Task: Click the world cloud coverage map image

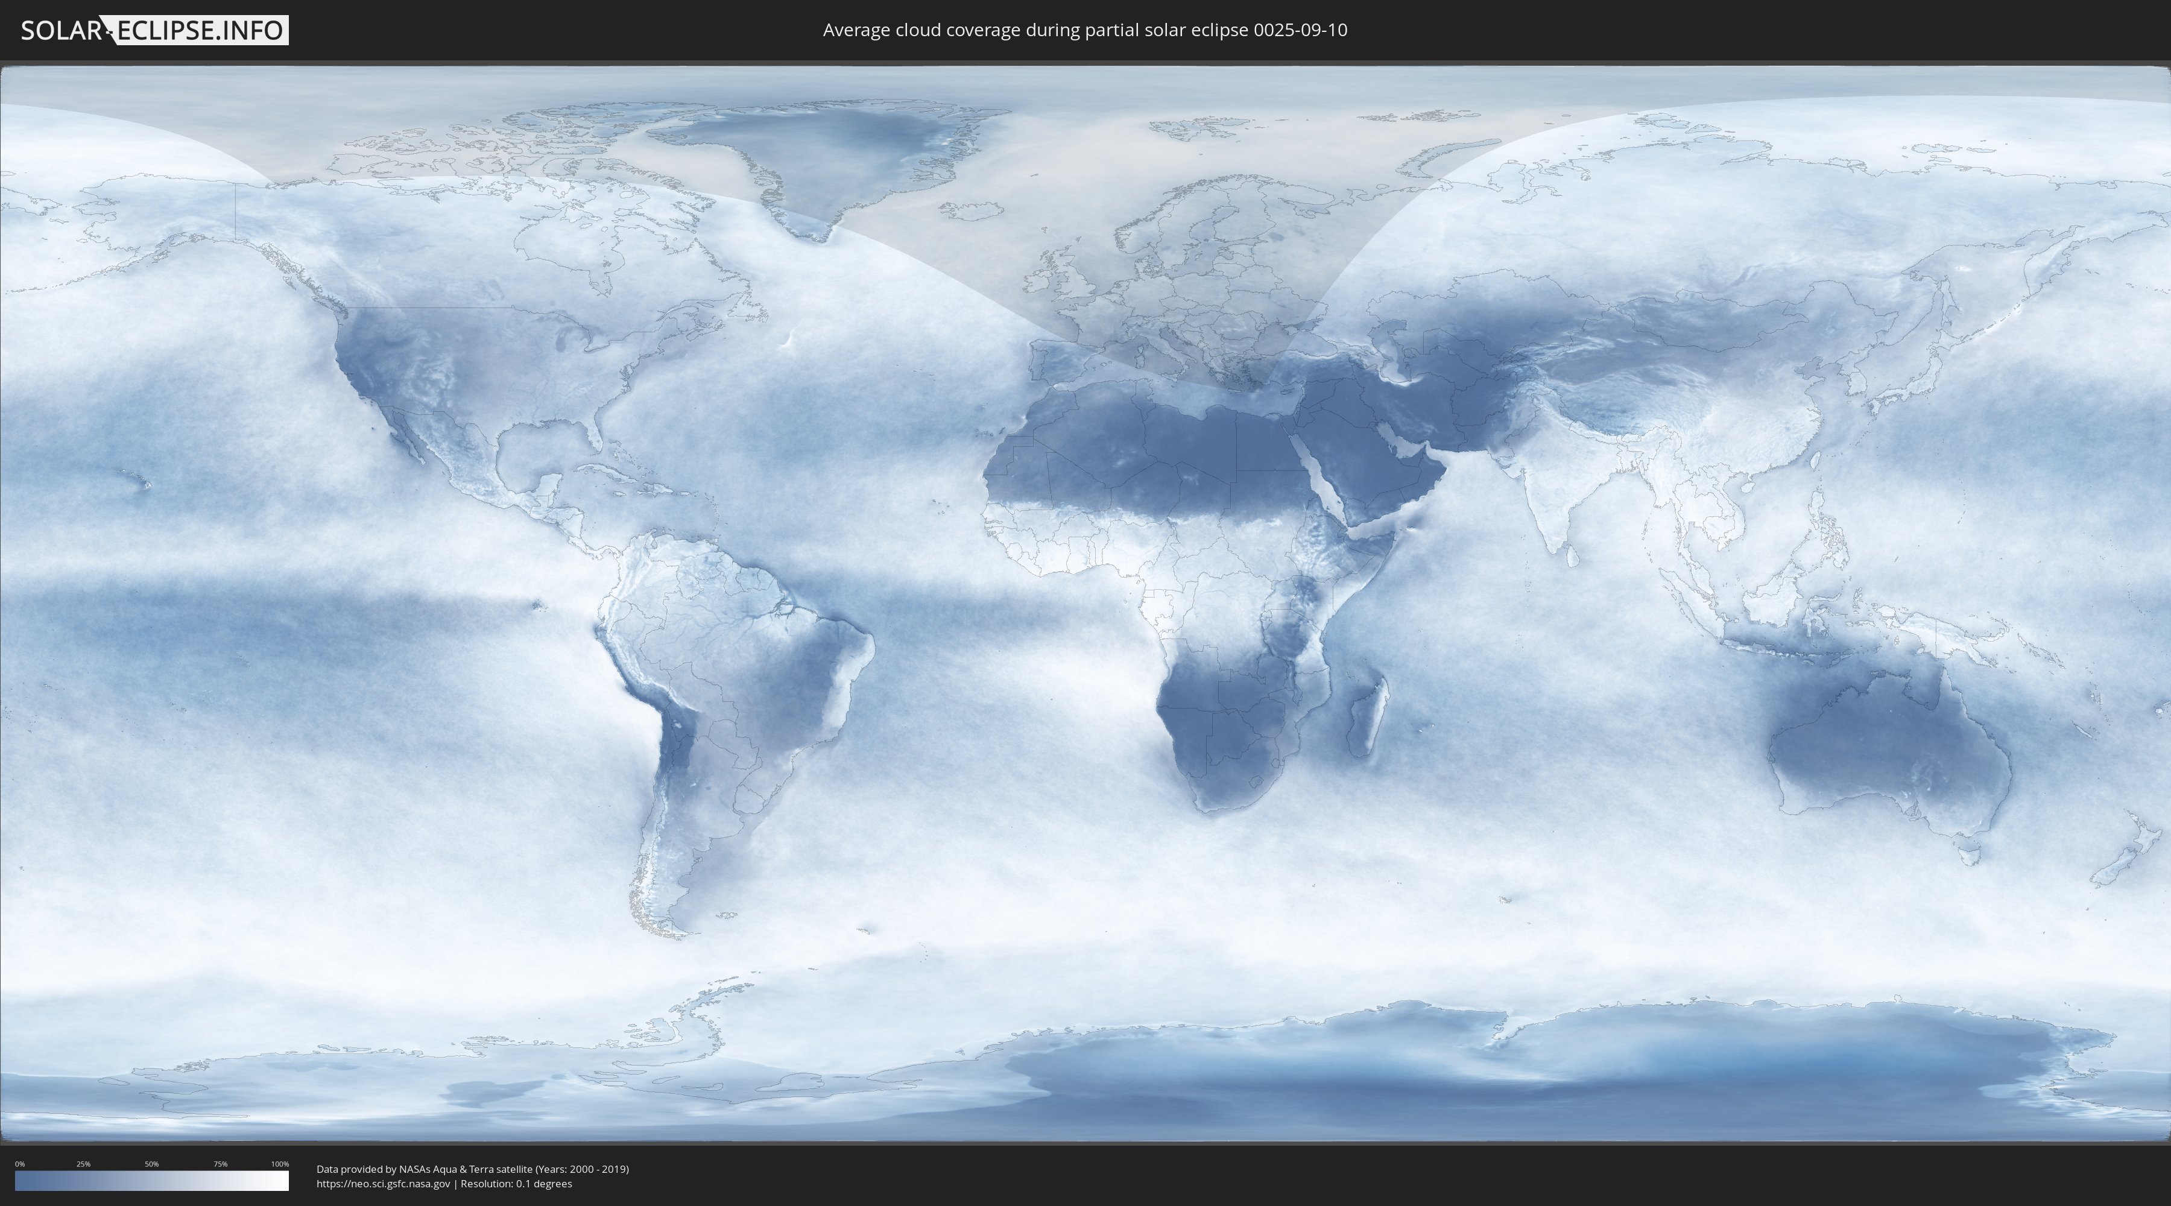Action: point(1085,604)
